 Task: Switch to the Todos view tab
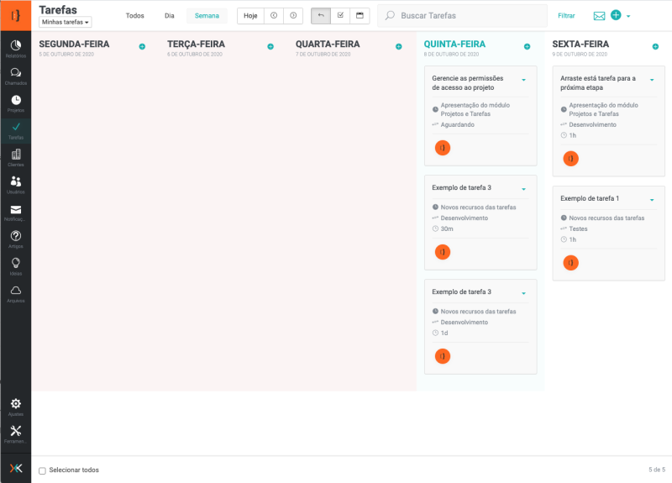(x=134, y=16)
